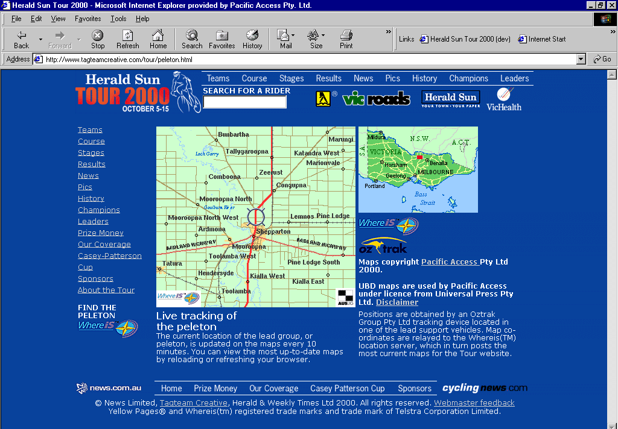This screenshot has width=618, height=429.
Task: Open the Favorites menu in menu bar
Action: pos(88,19)
